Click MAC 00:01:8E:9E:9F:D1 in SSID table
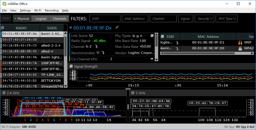256x130 pixels. coord(208,42)
